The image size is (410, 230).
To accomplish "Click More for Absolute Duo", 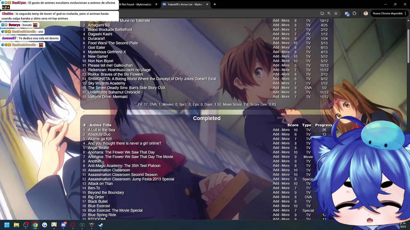I will [x=286, y=134].
